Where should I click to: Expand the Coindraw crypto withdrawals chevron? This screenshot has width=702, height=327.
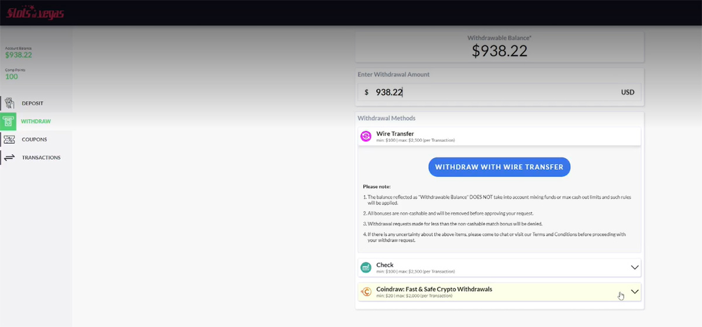tap(635, 291)
